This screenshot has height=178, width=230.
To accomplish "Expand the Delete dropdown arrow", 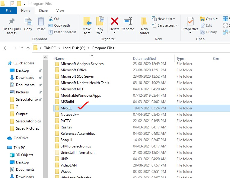I will coord(115,33).
